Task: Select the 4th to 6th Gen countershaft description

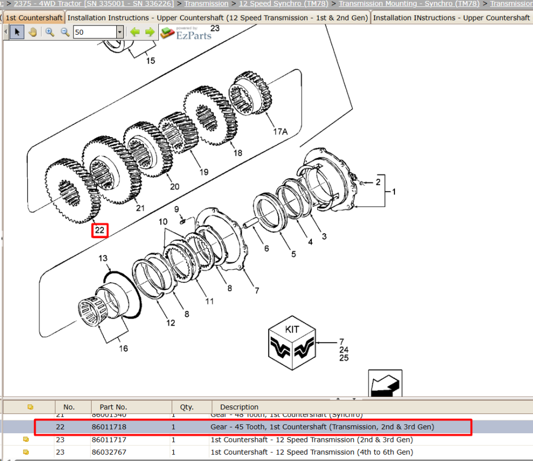Action: pyautogui.click(x=312, y=452)
